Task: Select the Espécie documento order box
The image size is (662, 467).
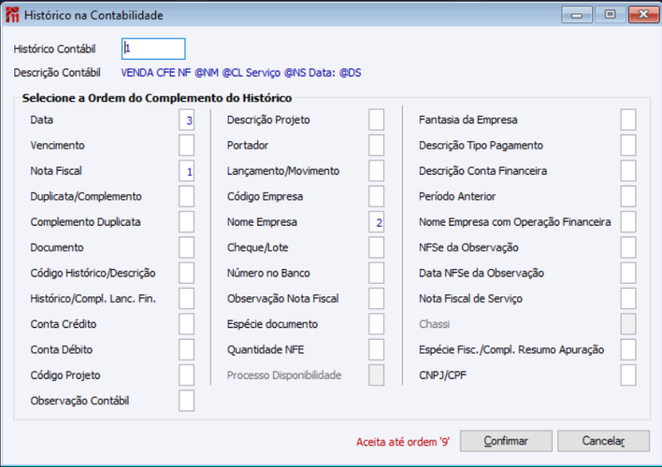Action: pos(376,324)
